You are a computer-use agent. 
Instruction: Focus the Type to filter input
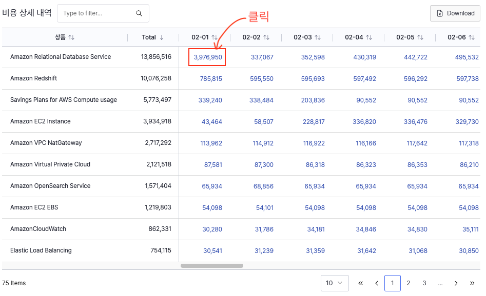coord(103,13)
